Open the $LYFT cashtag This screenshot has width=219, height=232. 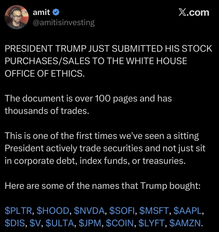(x=151, y=223)
